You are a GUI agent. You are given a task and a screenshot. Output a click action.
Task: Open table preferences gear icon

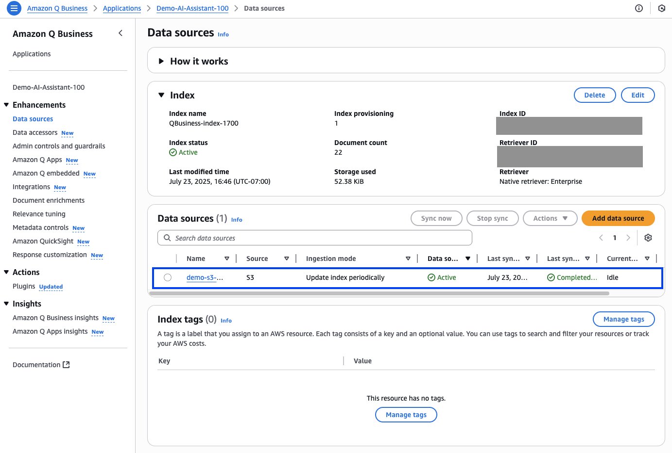click(648, 238)
